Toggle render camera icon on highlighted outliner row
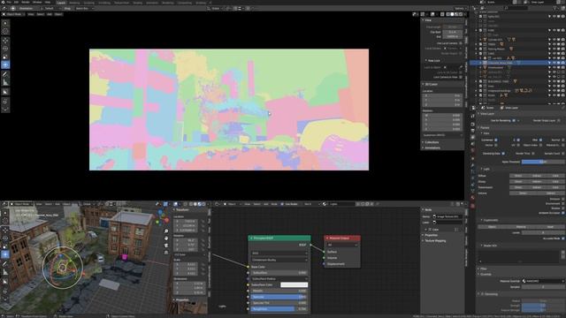566x318 pixels. pos(562,63)
